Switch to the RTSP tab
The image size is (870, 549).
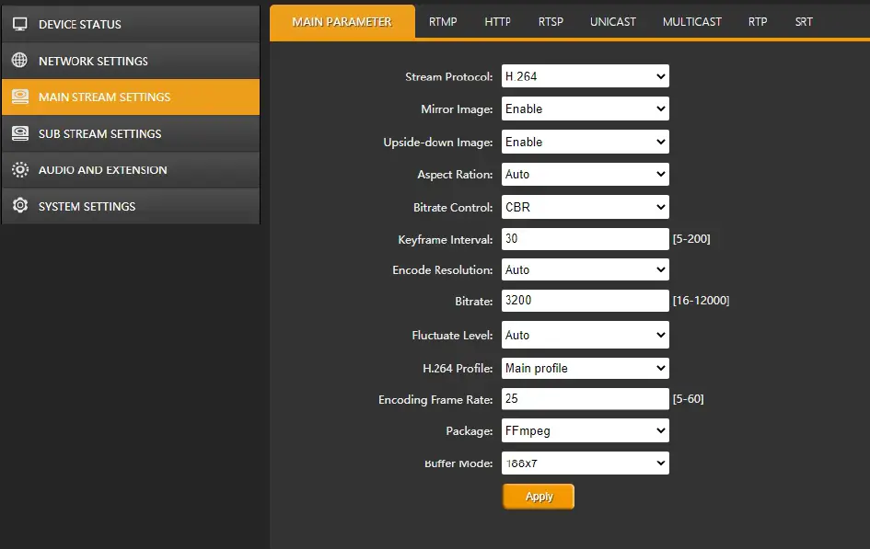(x=551, y=22)
